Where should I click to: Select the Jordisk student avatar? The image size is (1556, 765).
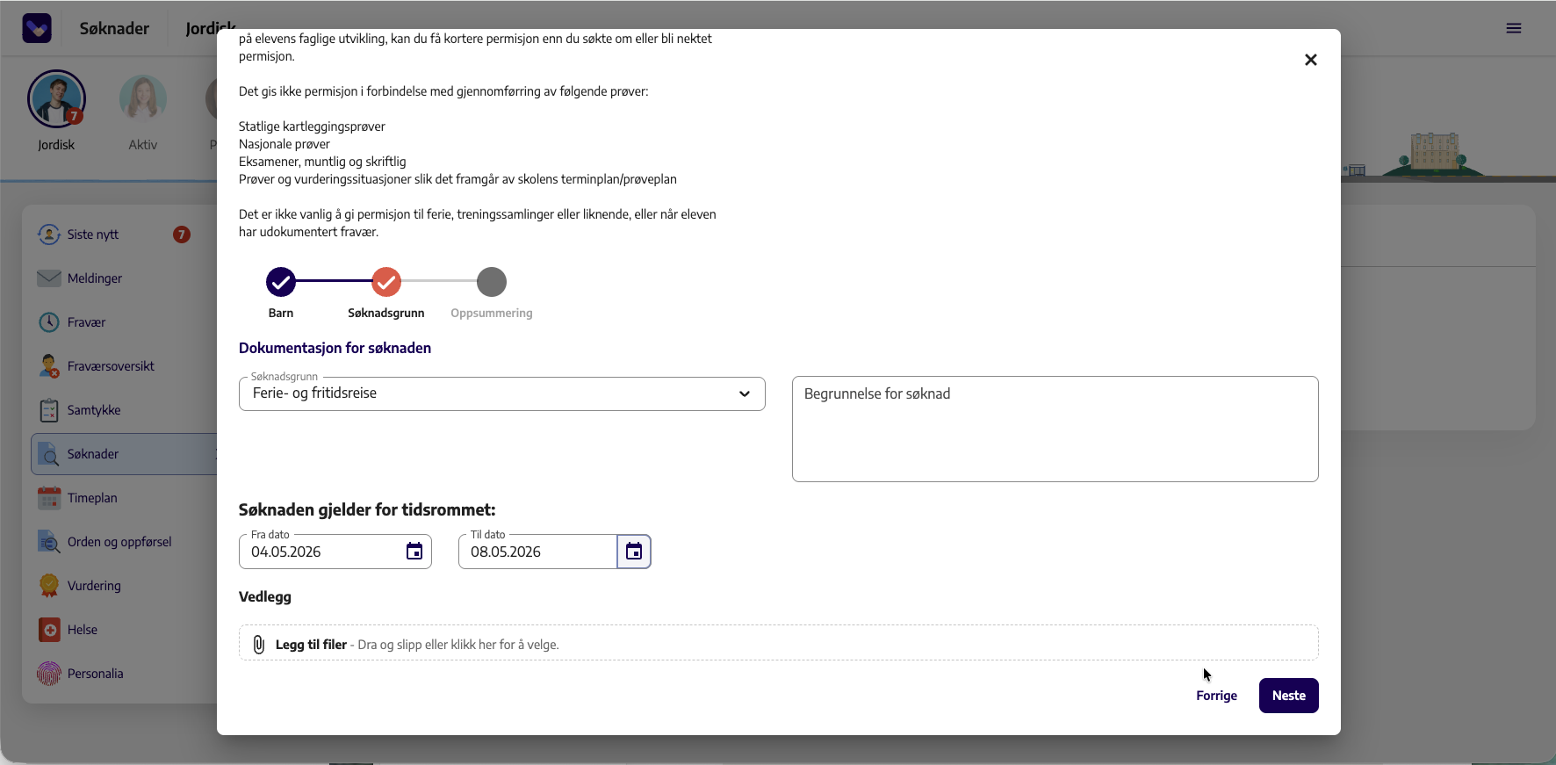pyautogui.click(x=56, y=99)
